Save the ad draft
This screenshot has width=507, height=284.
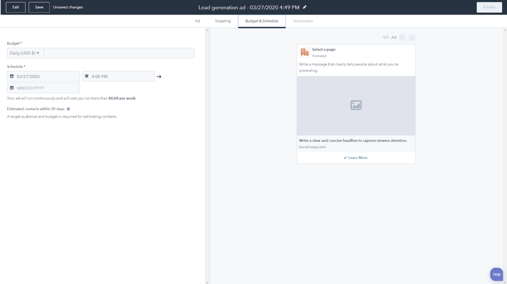39,7
